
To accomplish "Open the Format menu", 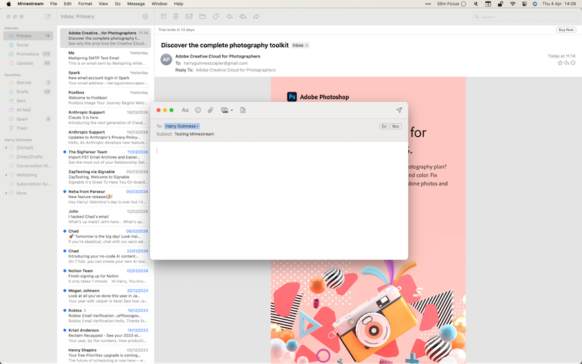I will point(85,4).
